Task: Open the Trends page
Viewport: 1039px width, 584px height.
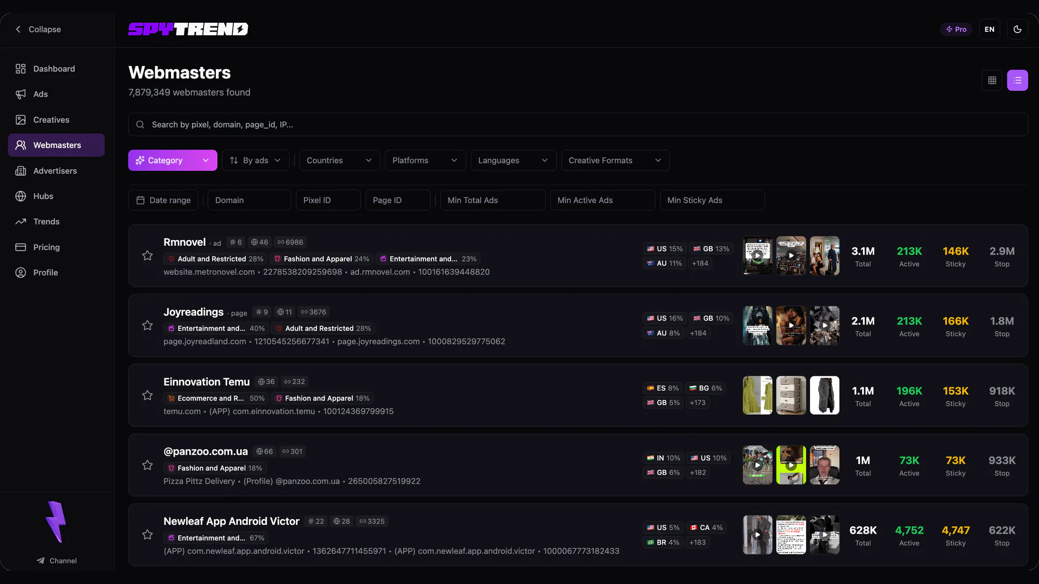Action: (56, 222)
